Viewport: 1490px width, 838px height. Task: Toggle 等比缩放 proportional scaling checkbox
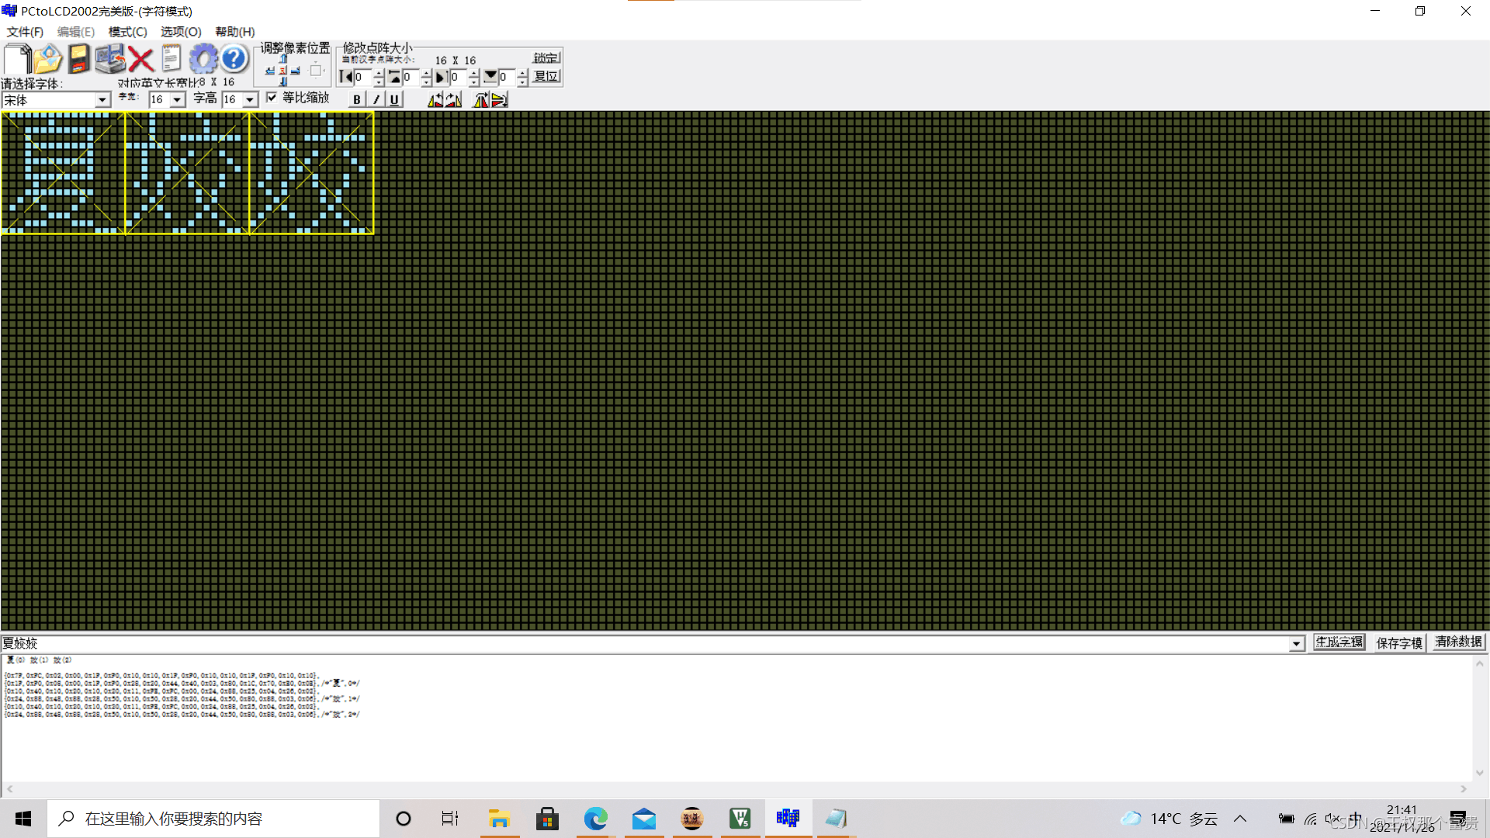[272, 97]
